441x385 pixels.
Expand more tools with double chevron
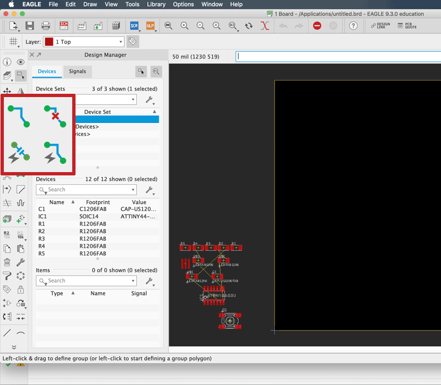pos(14,347)
